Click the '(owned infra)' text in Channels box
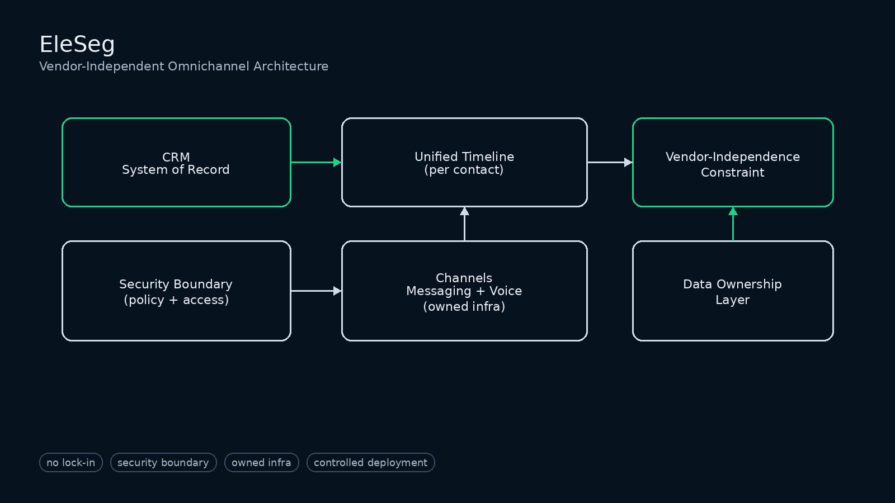Viewport: 895px width, 503px height. click(x=464, y=306)
